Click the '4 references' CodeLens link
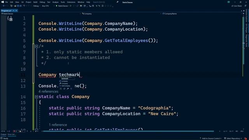 click(x=48, y=91)
